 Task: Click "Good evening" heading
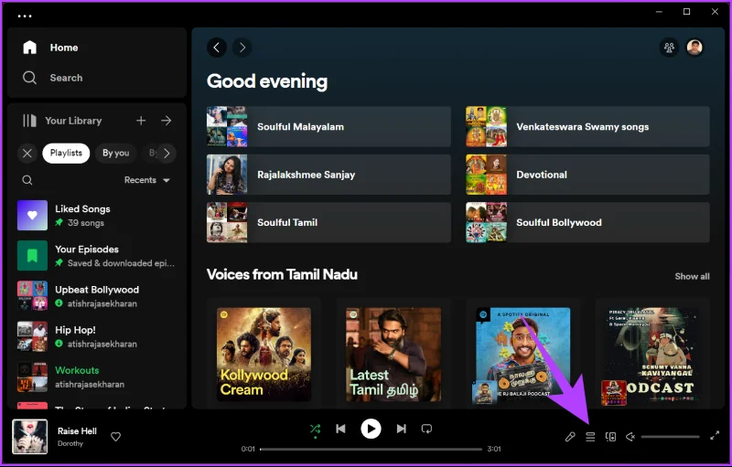click(x=267, y=81)
